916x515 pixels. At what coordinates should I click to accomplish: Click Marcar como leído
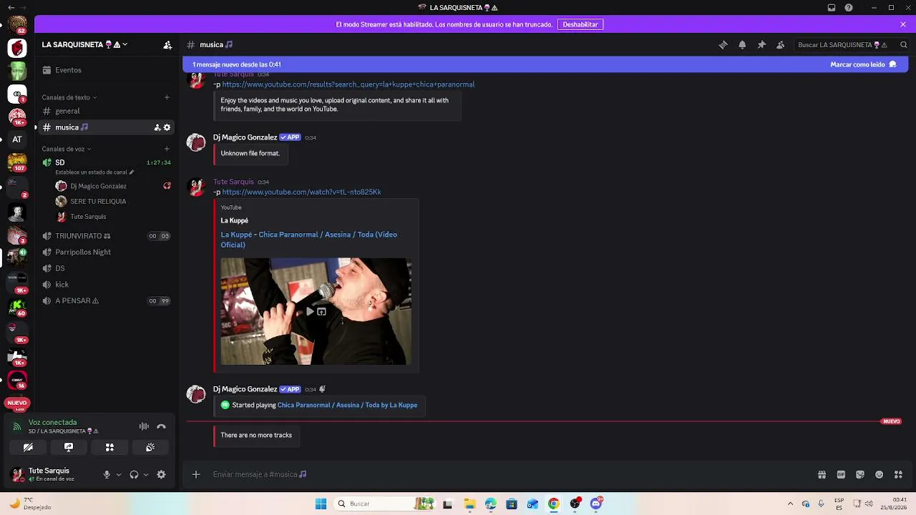[x=863, y=64]
